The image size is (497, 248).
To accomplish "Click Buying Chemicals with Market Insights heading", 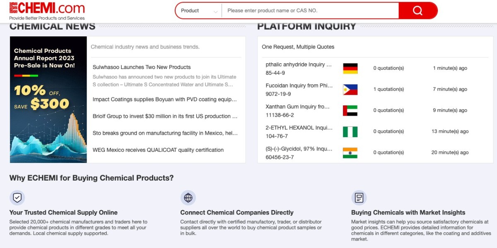I will (x=408, y=212).
